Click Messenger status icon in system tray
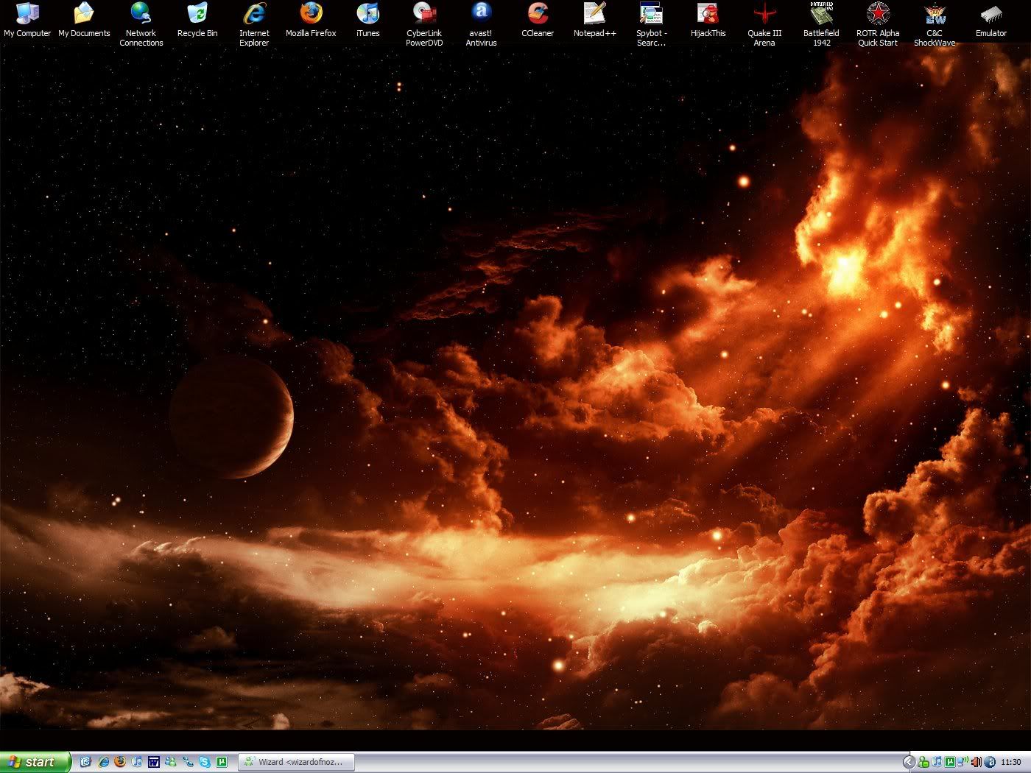Screen dimensions: 1031x773 coord(923,762)
